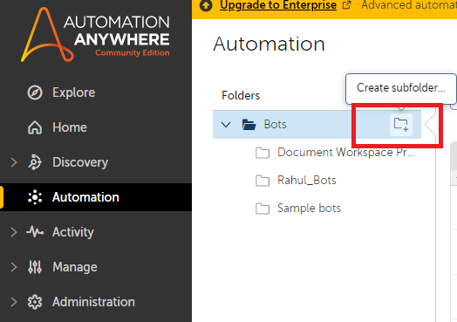
Task: Click the Rahul_Bots folder icon
Action: point(263,181)
